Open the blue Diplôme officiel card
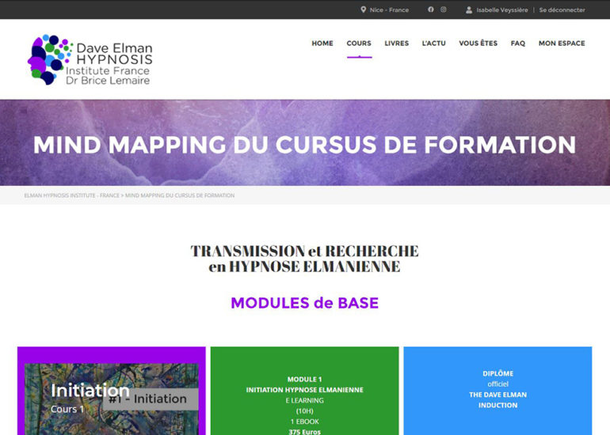The width and height of the screenshot is (610, 435). click(x=498, y=391)
